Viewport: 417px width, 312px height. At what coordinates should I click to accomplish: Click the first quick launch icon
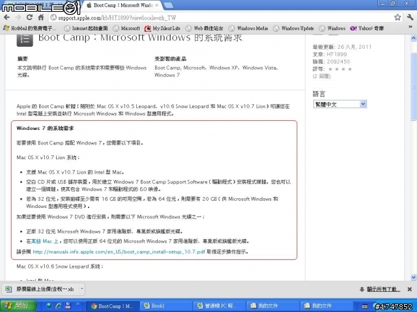pos(50,306)
